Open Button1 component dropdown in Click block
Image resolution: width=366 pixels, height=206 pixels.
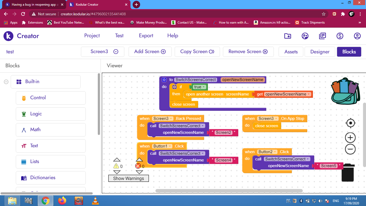[x=170, y=146]
